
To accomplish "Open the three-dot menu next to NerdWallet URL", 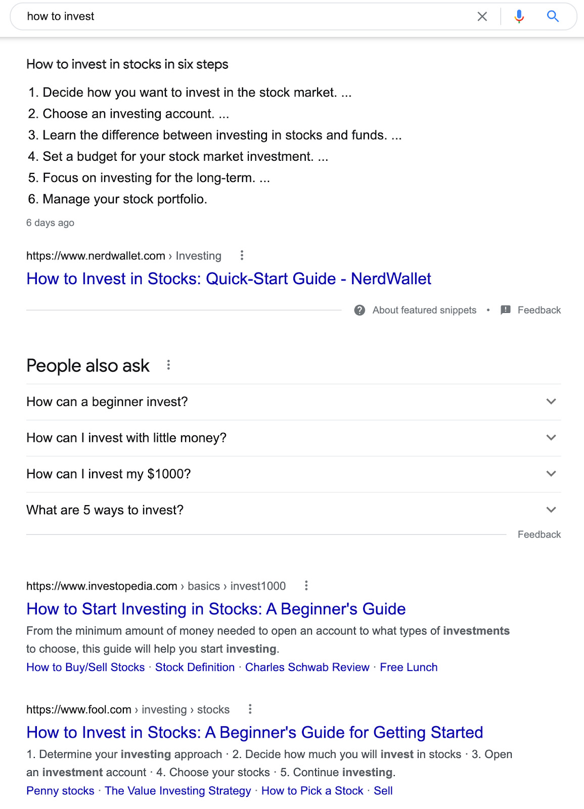I will [x=242, y=256].
